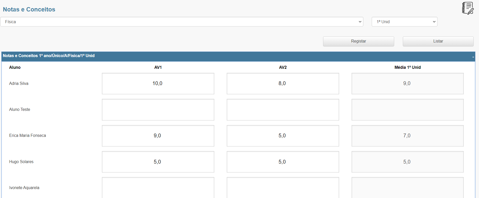Select student name Hugo Solares

pos(21,162)
